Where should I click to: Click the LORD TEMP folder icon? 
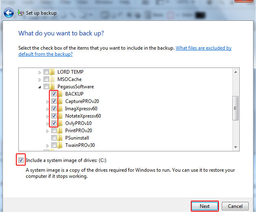coord(53,72)
